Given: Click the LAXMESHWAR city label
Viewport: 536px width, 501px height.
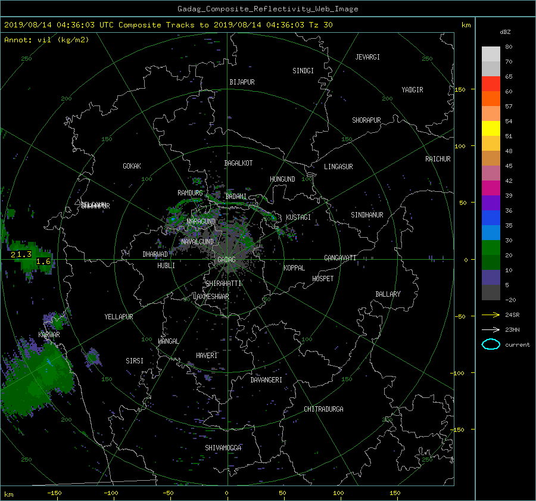Looking at the screenshot, I should tap(211, 297).
